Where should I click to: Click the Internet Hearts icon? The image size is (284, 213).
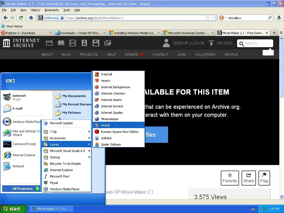click(x=97, y=100)
